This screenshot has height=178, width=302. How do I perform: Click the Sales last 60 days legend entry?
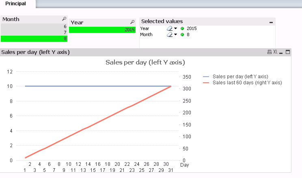(247, 82)
